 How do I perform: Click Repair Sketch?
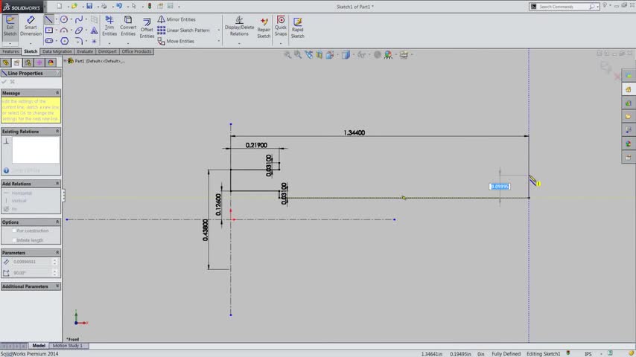[264, 28]
